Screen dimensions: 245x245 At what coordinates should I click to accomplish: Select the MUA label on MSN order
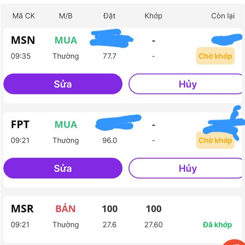(65, 40)
